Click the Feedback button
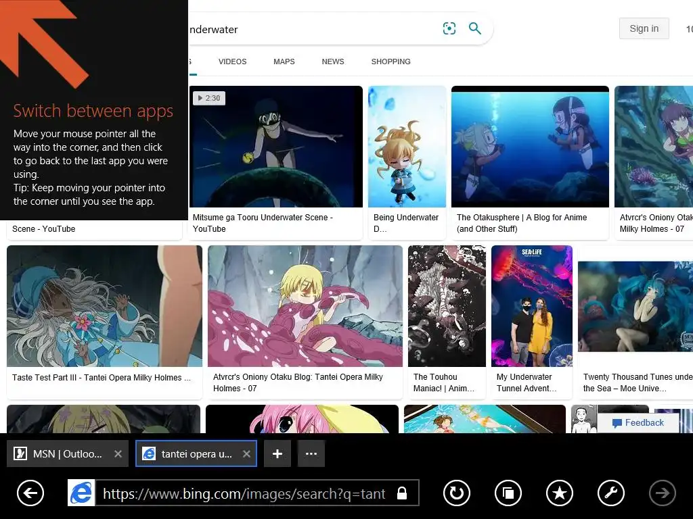 point(638,423)
